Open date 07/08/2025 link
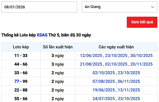159x102 pixels. tap(103, 81)
